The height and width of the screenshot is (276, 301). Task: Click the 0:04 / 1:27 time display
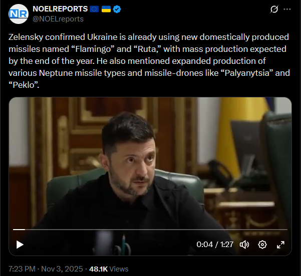click(x=215, y=245)
